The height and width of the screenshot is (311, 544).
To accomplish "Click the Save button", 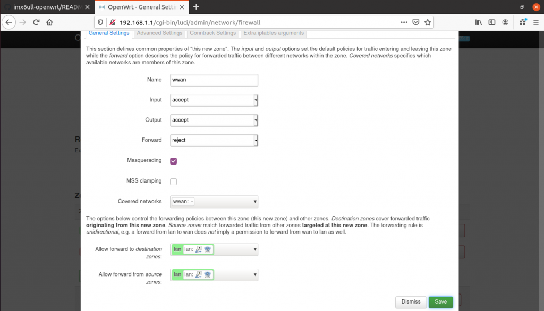I will point(440,301).
